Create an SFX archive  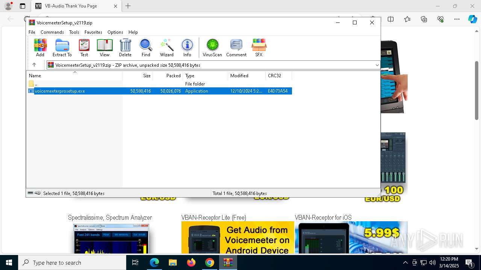pyautogui.click(x=259, y=48)
